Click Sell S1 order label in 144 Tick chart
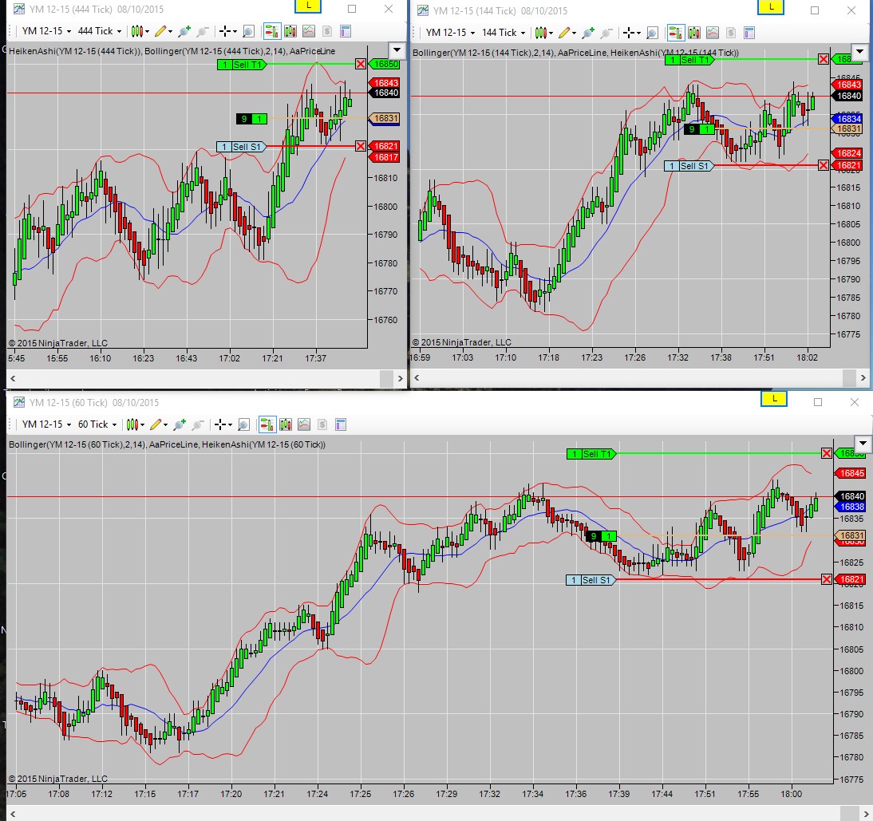873x821 pixels. point(689,166)
